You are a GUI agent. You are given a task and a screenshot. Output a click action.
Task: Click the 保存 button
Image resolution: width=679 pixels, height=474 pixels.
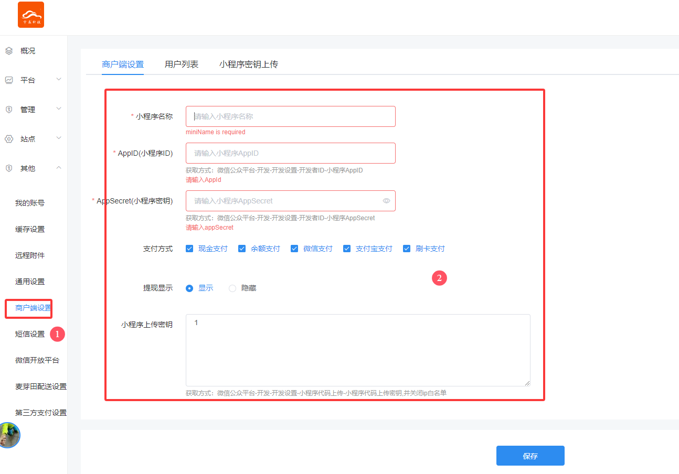pos(531,456)
